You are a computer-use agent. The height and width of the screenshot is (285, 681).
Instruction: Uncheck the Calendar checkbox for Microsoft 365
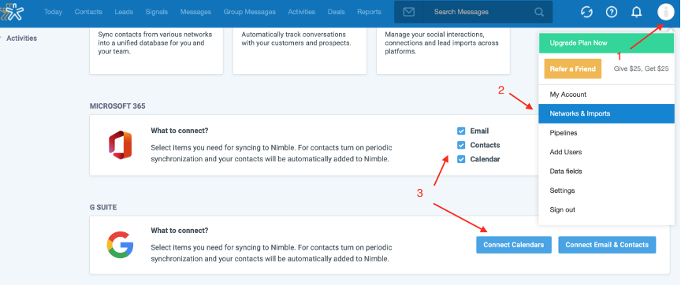[461, 159]
